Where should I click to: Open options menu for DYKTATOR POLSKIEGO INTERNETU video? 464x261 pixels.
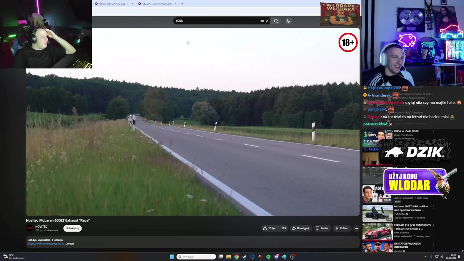pyautogui.click(x=434, y=244)
